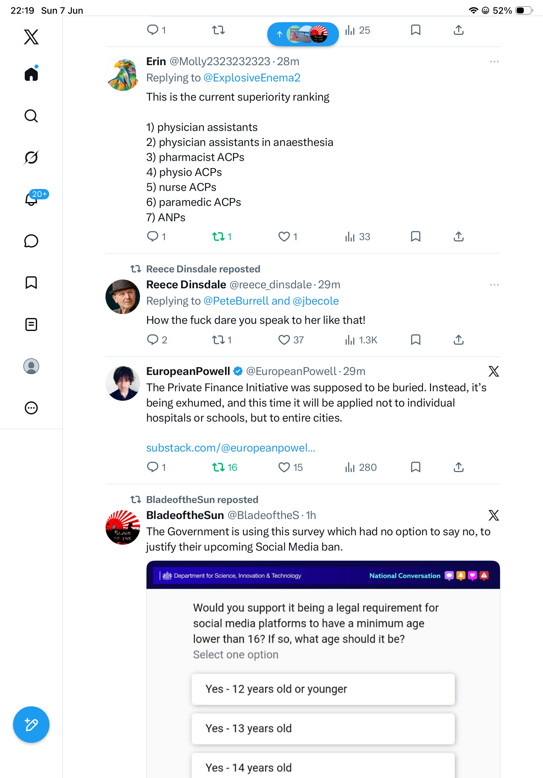
Task: Open more options on Erin's post
Action: coord(494,62)
